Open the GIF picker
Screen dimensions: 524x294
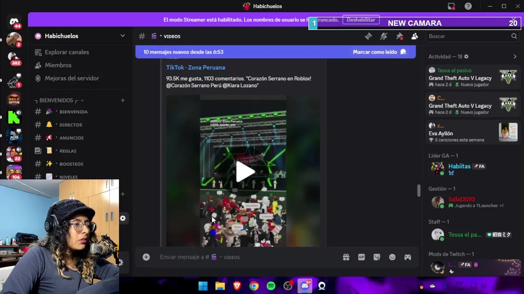pyautogui.click(x=361, y=257)
